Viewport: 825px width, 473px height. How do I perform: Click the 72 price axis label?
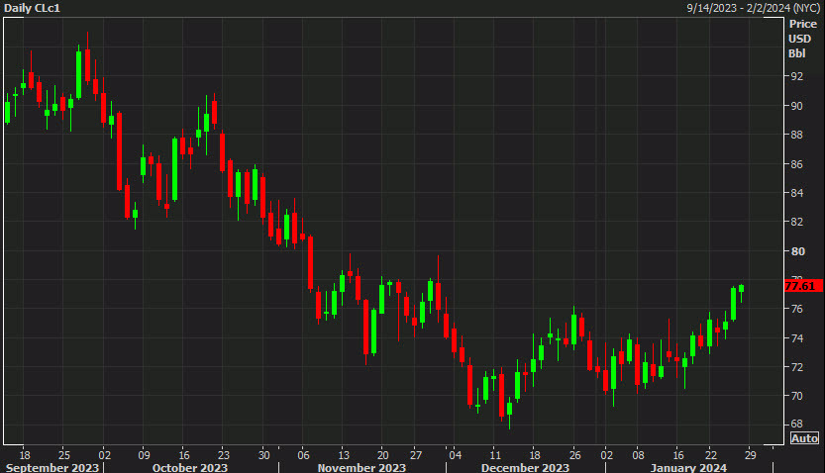[796, 367]
